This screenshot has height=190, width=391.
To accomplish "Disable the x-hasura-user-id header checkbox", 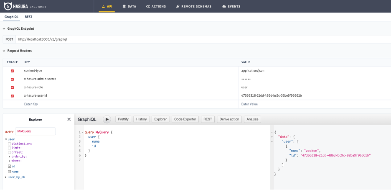I will pyautogui.click(x=12, y=96).
